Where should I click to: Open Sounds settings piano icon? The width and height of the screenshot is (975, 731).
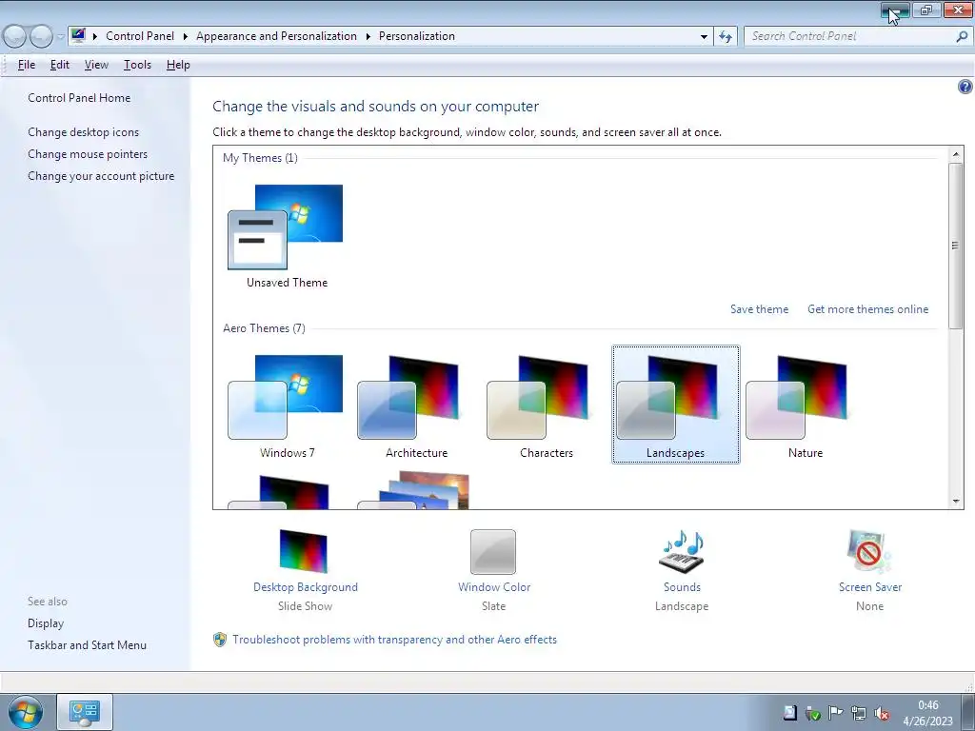[682, 551]
